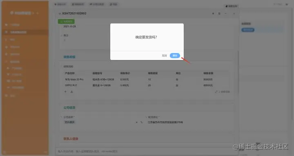Select the date value 2021-10-29
This screenshot has width=294, height=156.
click(x=69, y=27)
